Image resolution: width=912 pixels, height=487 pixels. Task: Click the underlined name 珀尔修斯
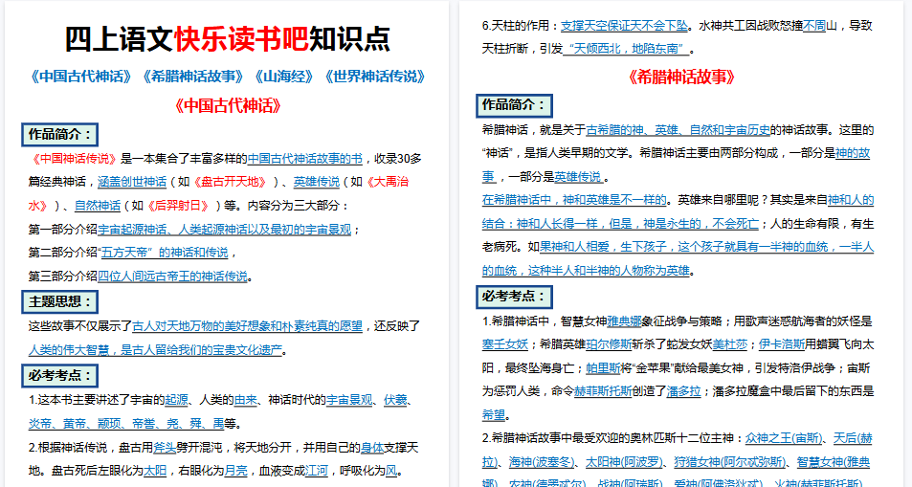609,344
